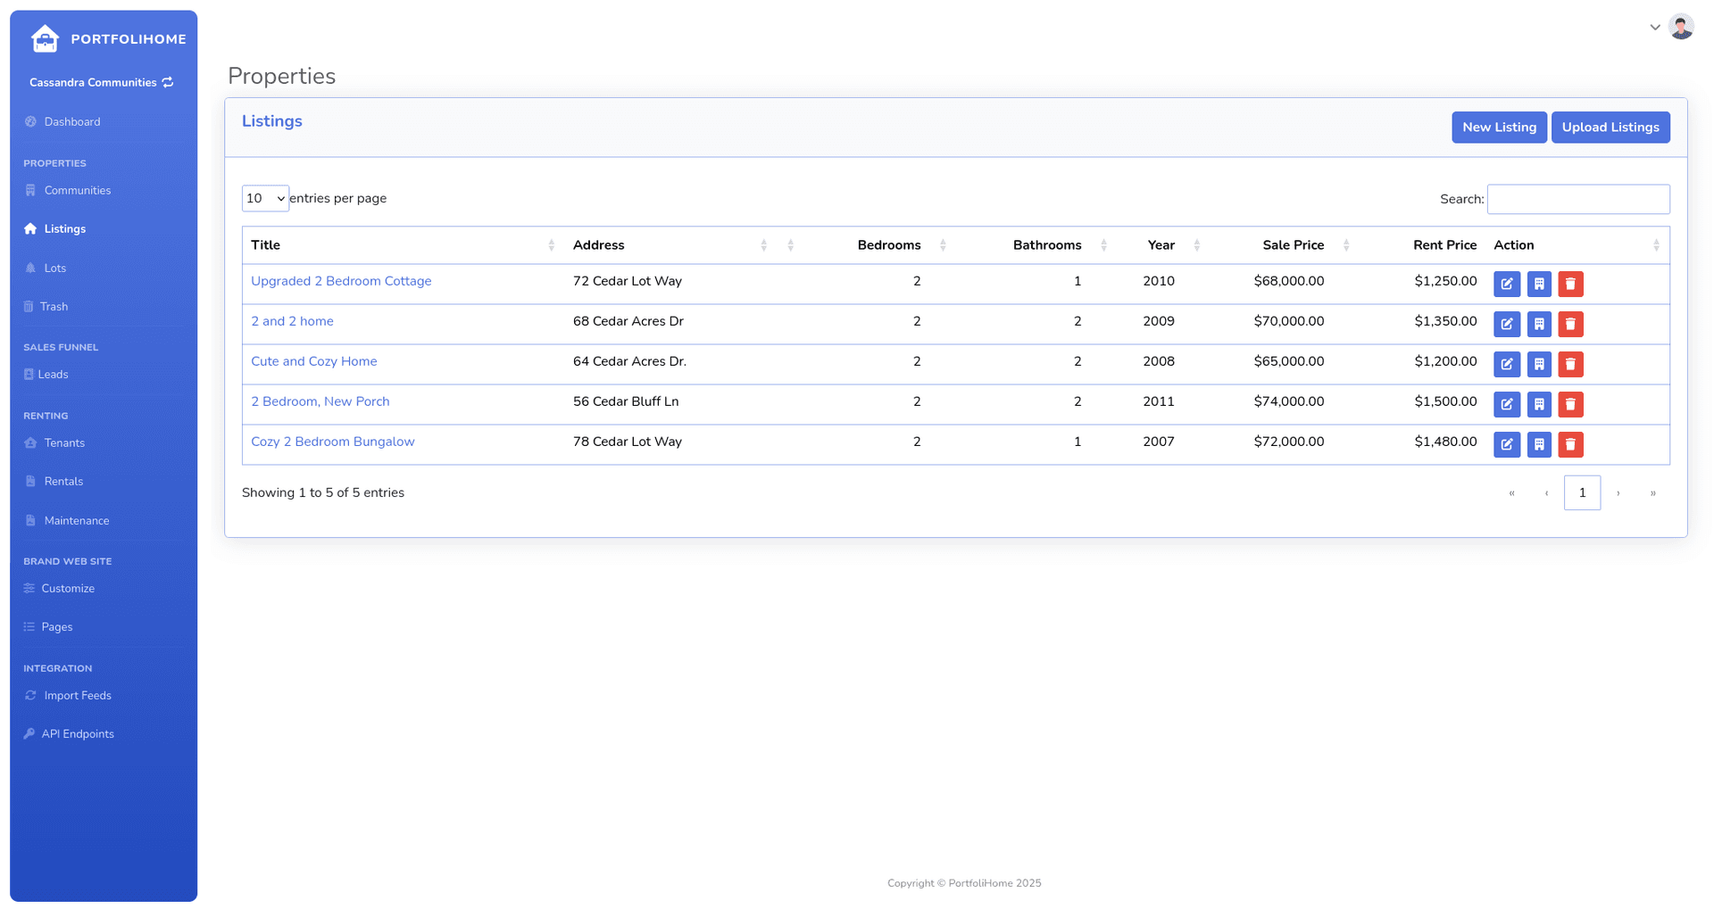Expand the user menu chevron
Image resolution: width=1714 pixels, height=917 pixels.
click(x=1654, y=27)
